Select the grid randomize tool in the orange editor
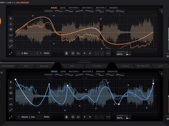The height and width of the screenshot is (126, 169). coord(11,29)
